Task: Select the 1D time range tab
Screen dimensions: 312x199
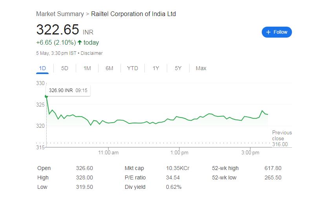Action: click(x=42, y=68)
